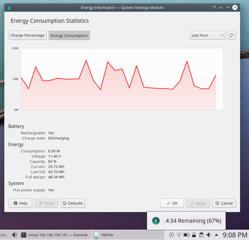The height and width of the screenshot is (240, 249).
Task: Click the Energy Consumption Statistics heading
Action: pos(50,21)
